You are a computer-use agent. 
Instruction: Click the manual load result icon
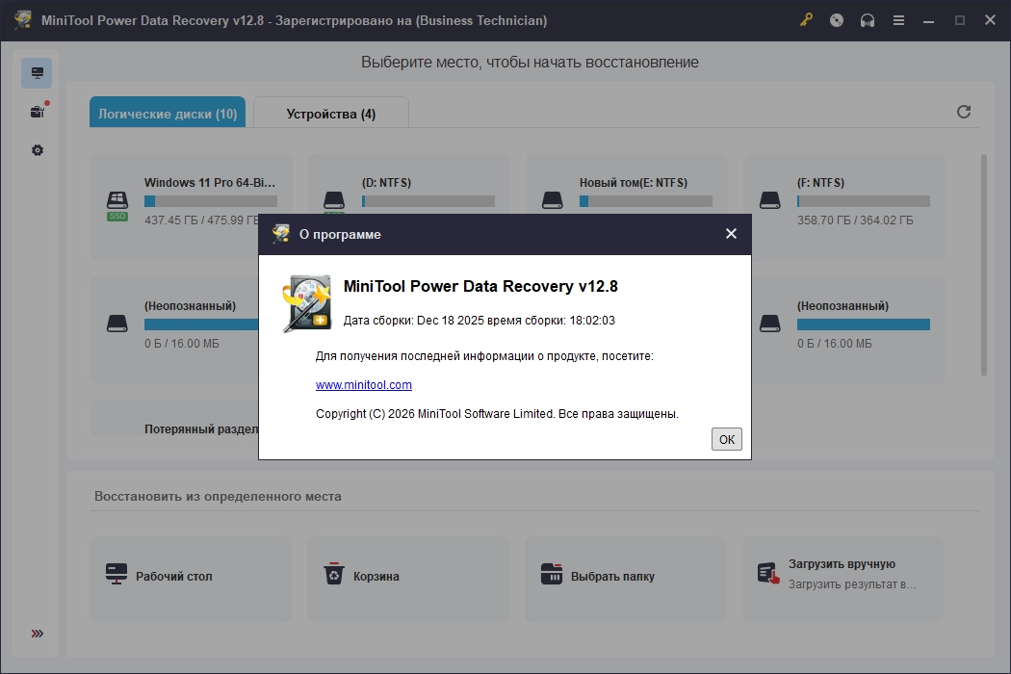pos(768,574)
